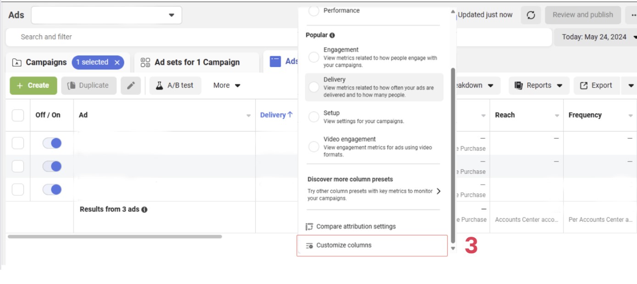Click the Compare attribution settings icon
This screenshot has width=637, height=284.
coord(310,226)
